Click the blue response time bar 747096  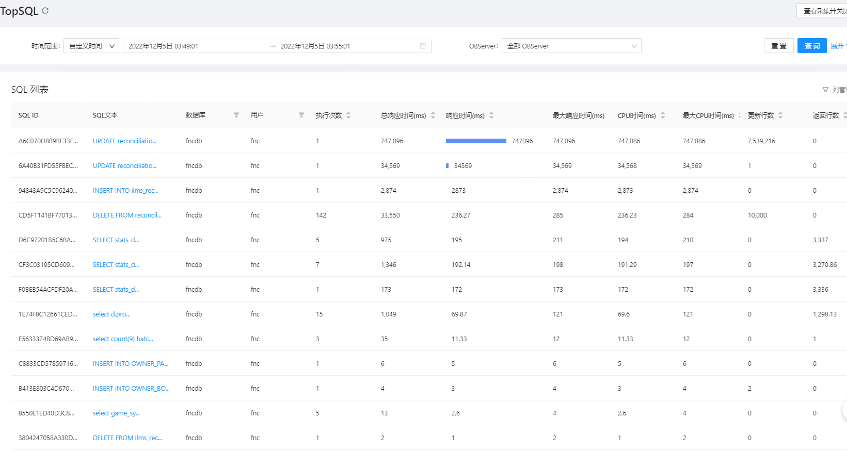[x=476, y=141]
